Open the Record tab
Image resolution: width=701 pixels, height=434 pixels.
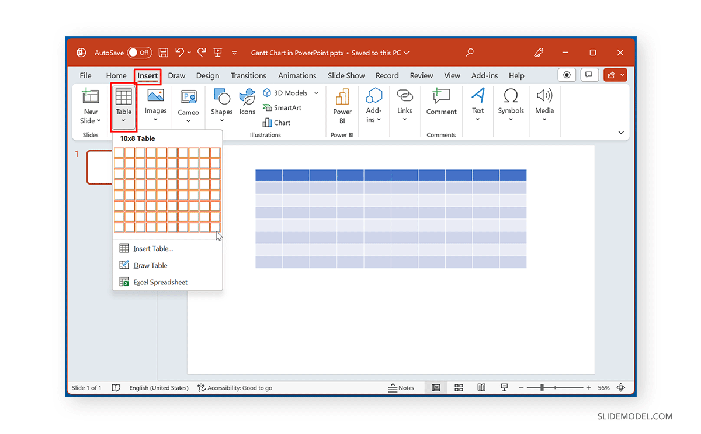click(387, 75)
